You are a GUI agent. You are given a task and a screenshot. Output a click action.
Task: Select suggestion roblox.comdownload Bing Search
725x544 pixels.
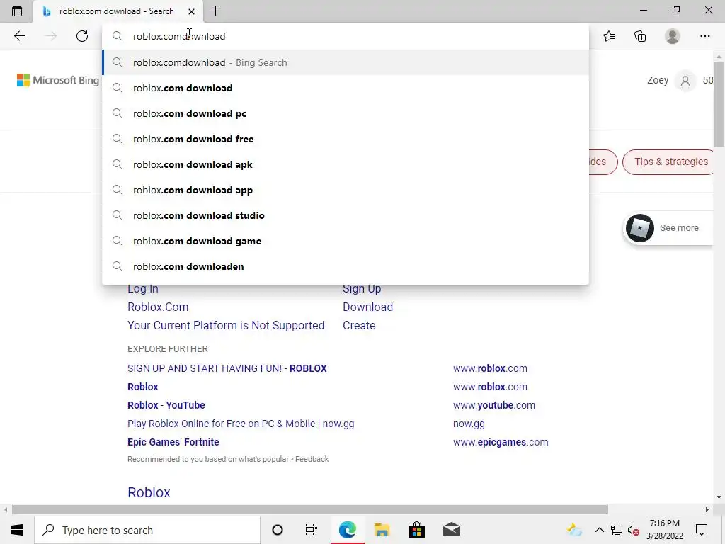point(346,62)
